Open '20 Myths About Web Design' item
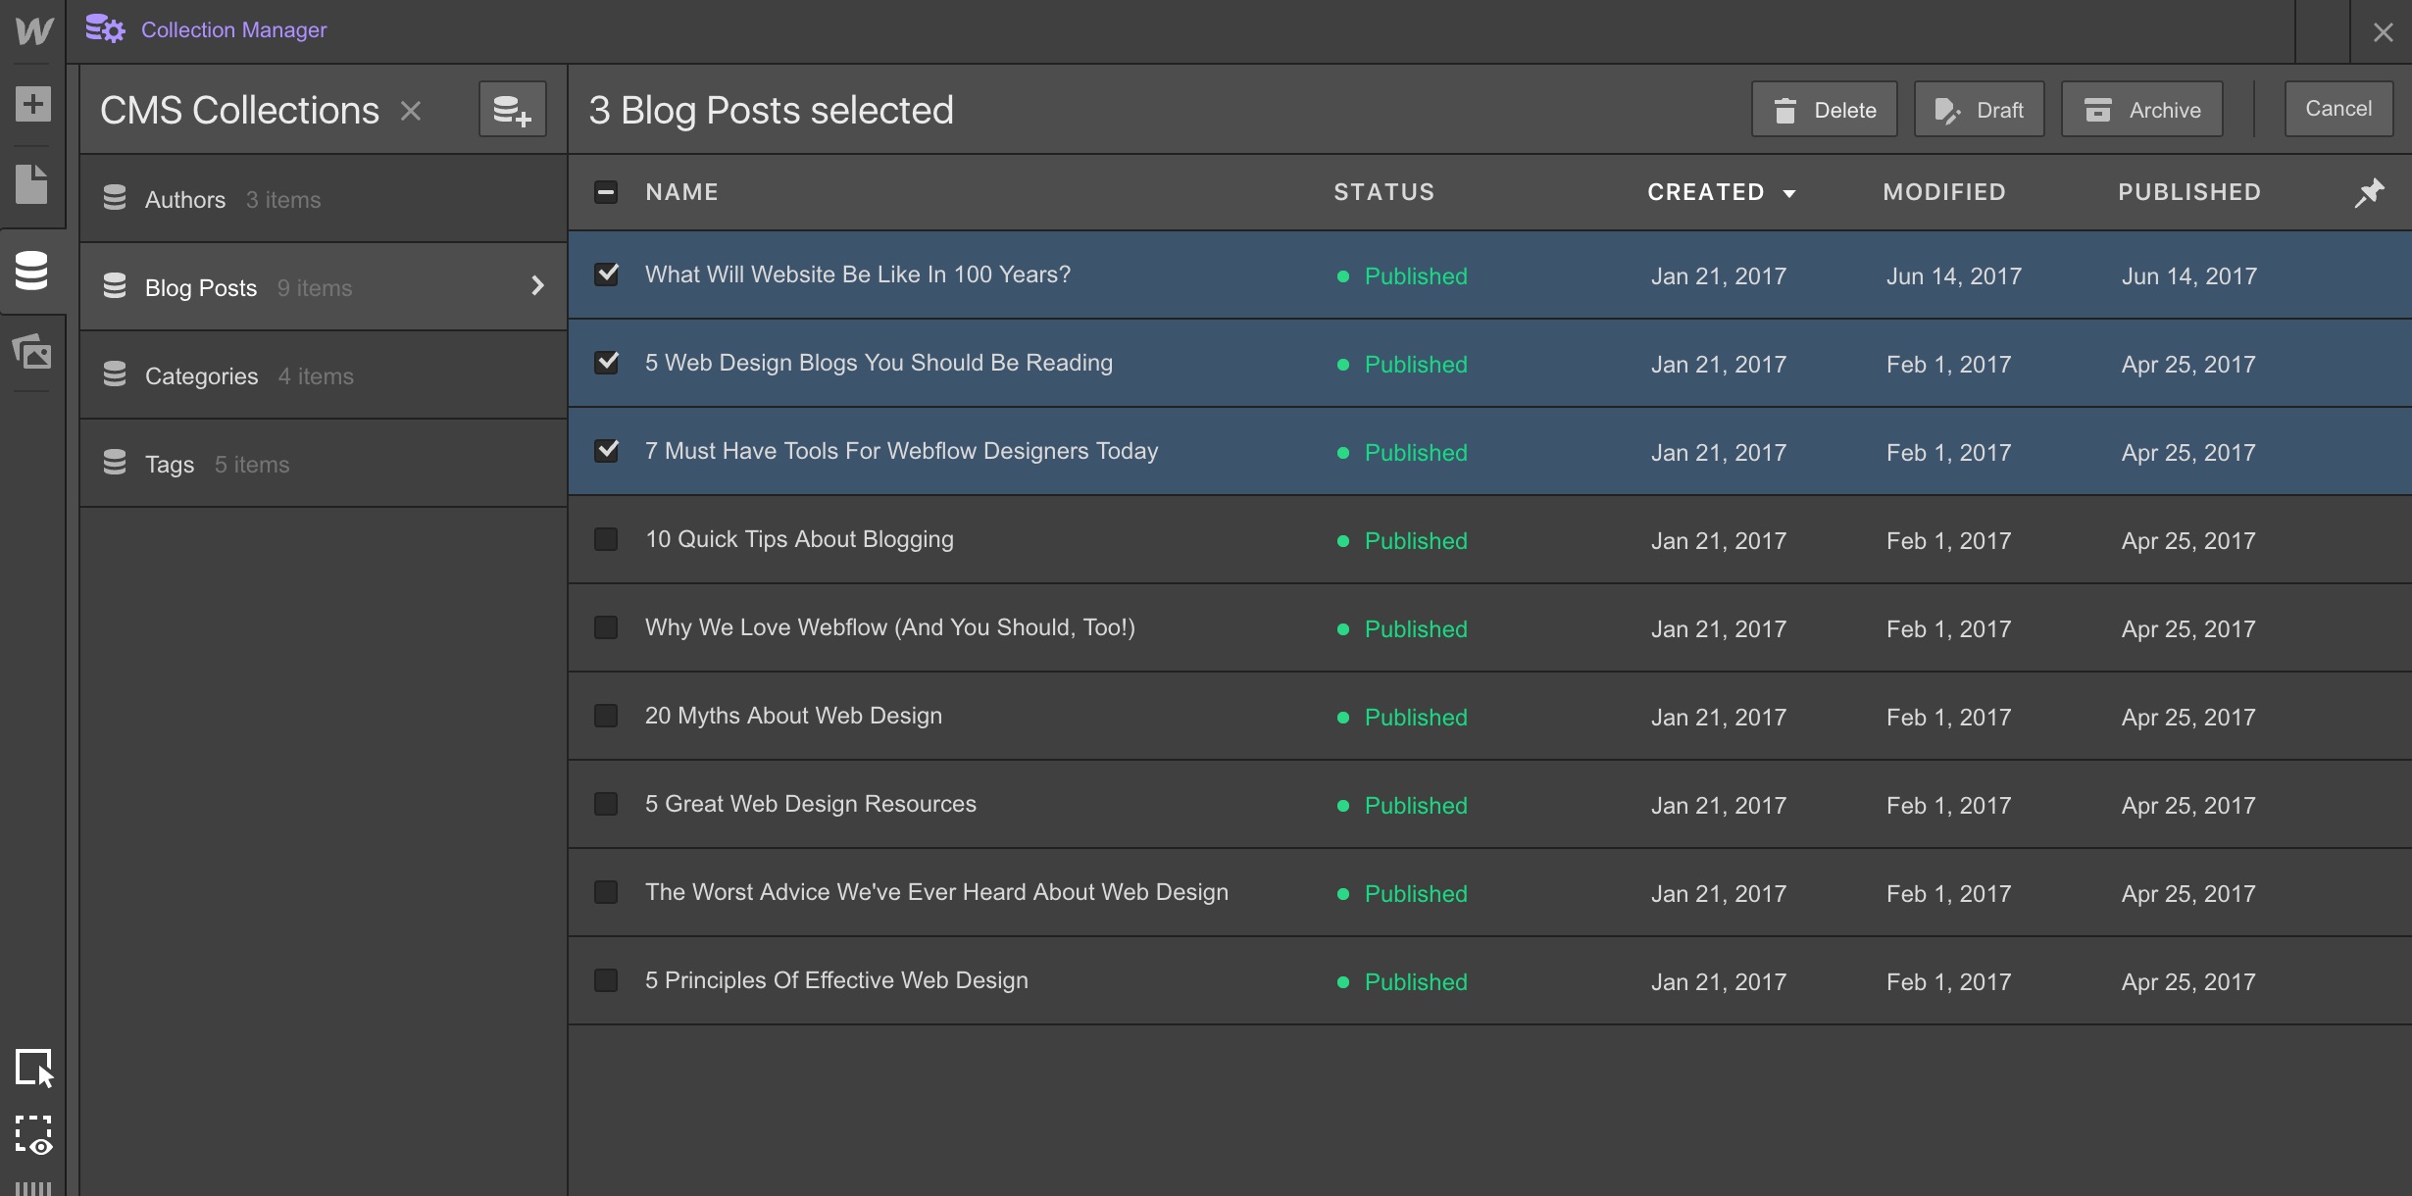 [x=792, y=716]
